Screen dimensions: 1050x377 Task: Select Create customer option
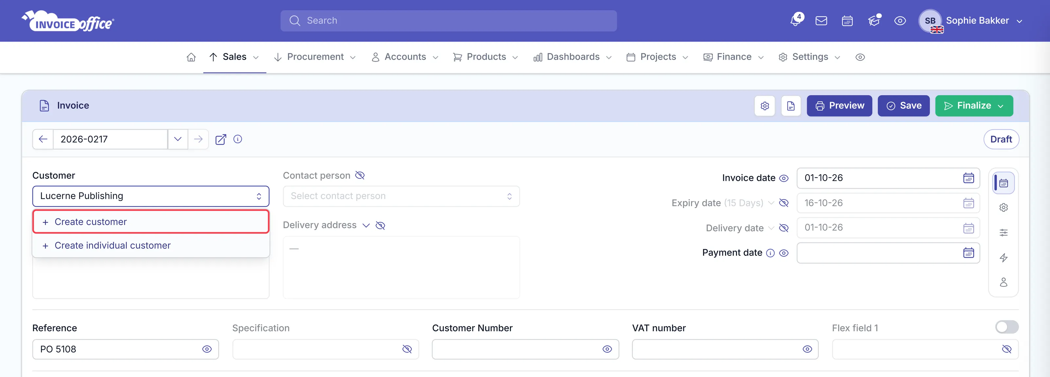150,222
